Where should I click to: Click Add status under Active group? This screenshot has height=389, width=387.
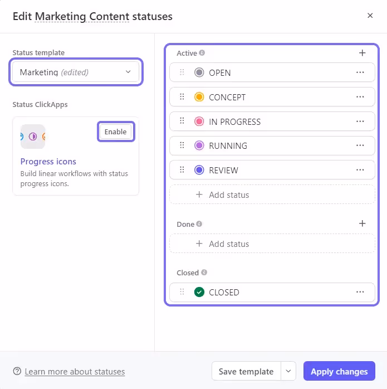tap(228, 195)
